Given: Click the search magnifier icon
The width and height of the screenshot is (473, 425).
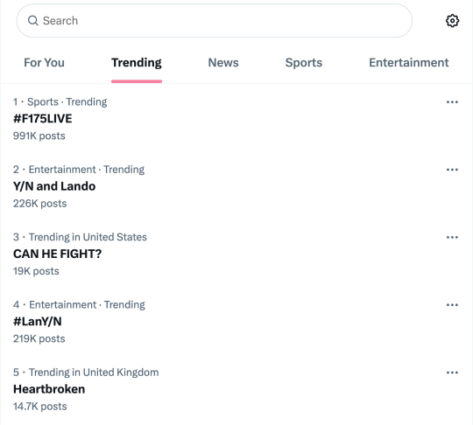Looking at the screenshot, I should (x=33, y=21).
